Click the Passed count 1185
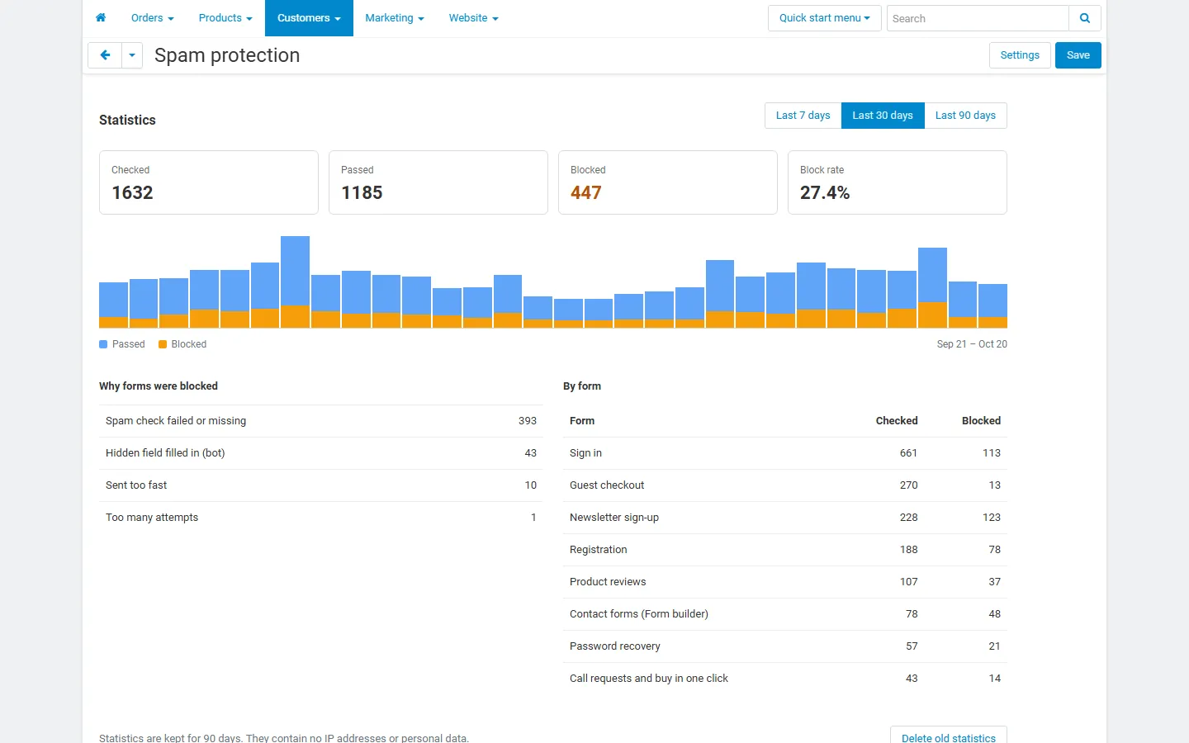 [362, 192]
